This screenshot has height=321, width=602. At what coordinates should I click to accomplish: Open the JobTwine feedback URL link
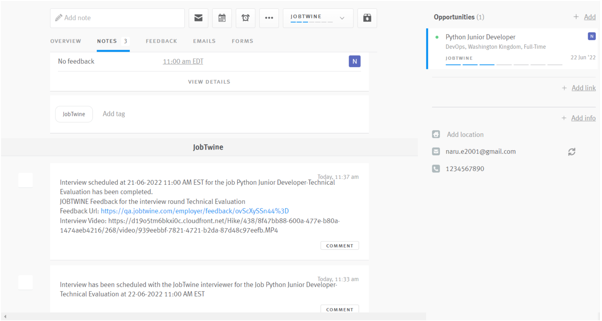point(195,211)
